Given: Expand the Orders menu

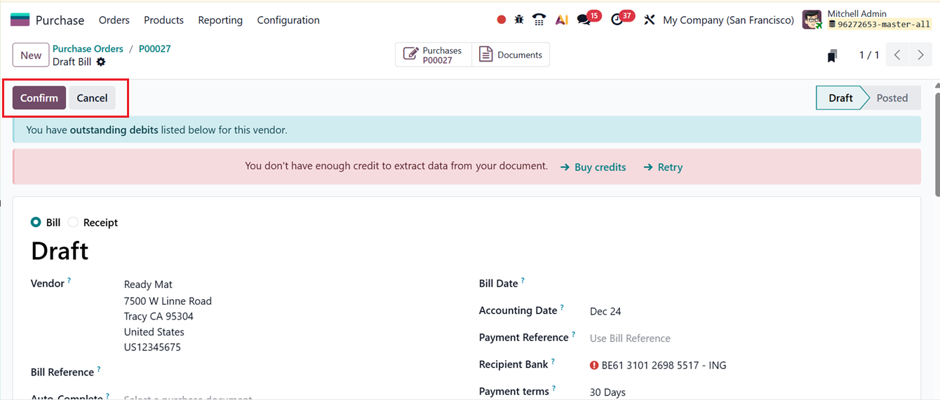Looking at the screenshot, I should pos(114,20).
